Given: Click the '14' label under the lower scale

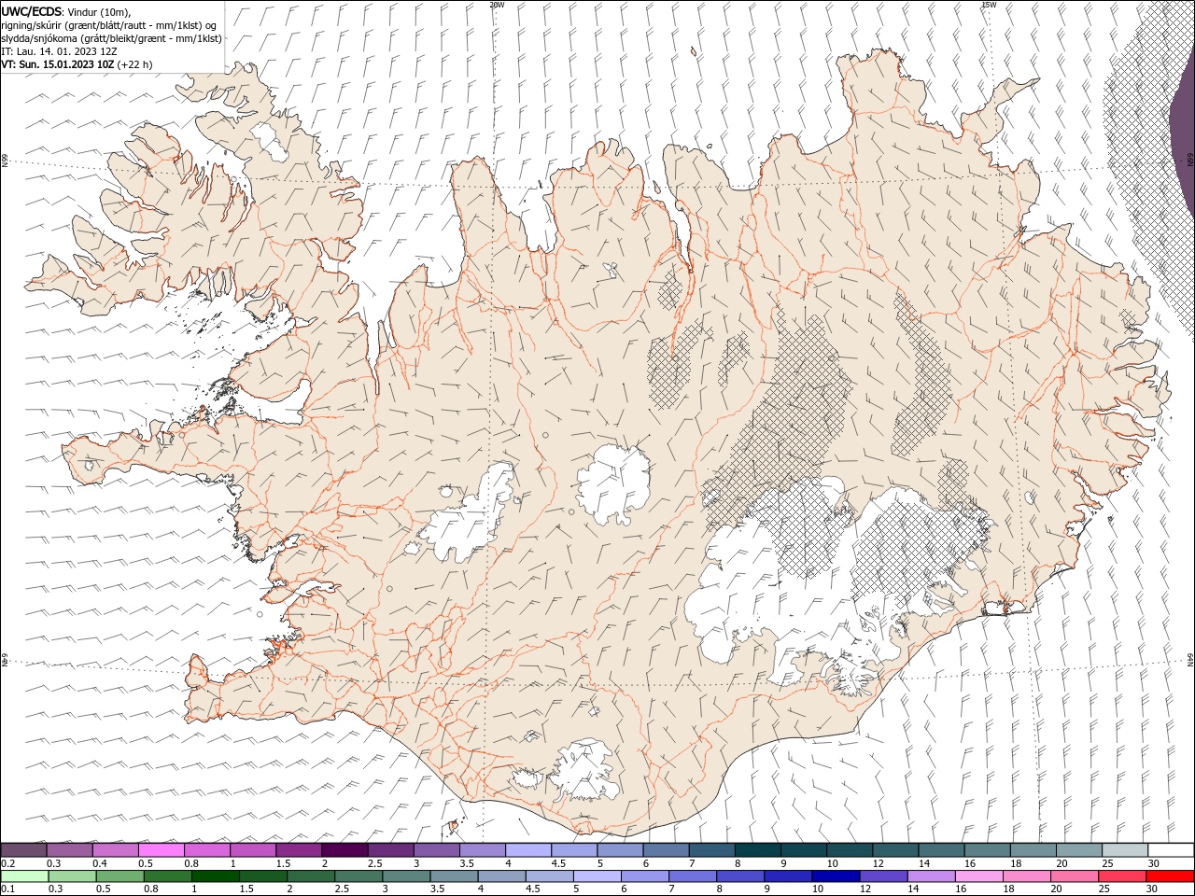Looking at the screenshot, I should (914, 889).
